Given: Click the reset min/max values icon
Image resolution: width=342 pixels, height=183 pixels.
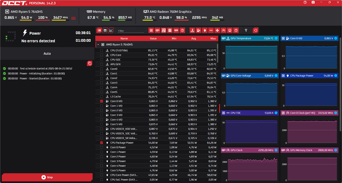Looking at the screenshot, I should point(256,30).
